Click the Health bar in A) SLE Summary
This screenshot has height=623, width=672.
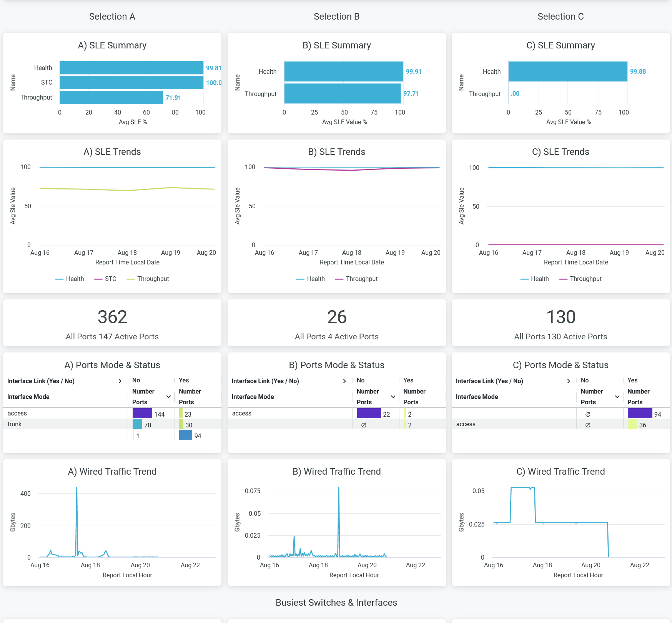point(131,68)
